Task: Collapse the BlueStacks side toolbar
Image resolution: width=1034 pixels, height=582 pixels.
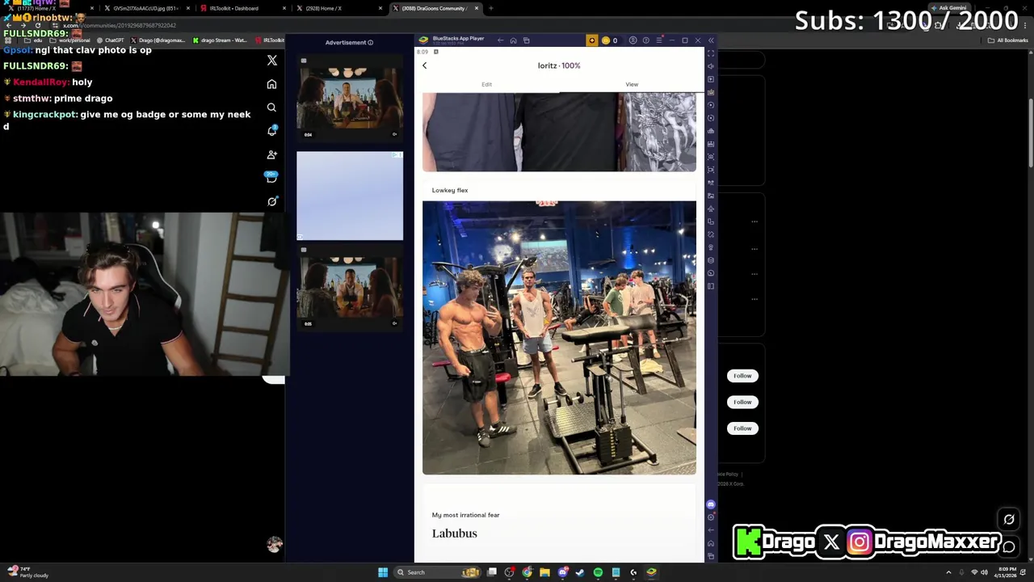Action: pos(711,40)
